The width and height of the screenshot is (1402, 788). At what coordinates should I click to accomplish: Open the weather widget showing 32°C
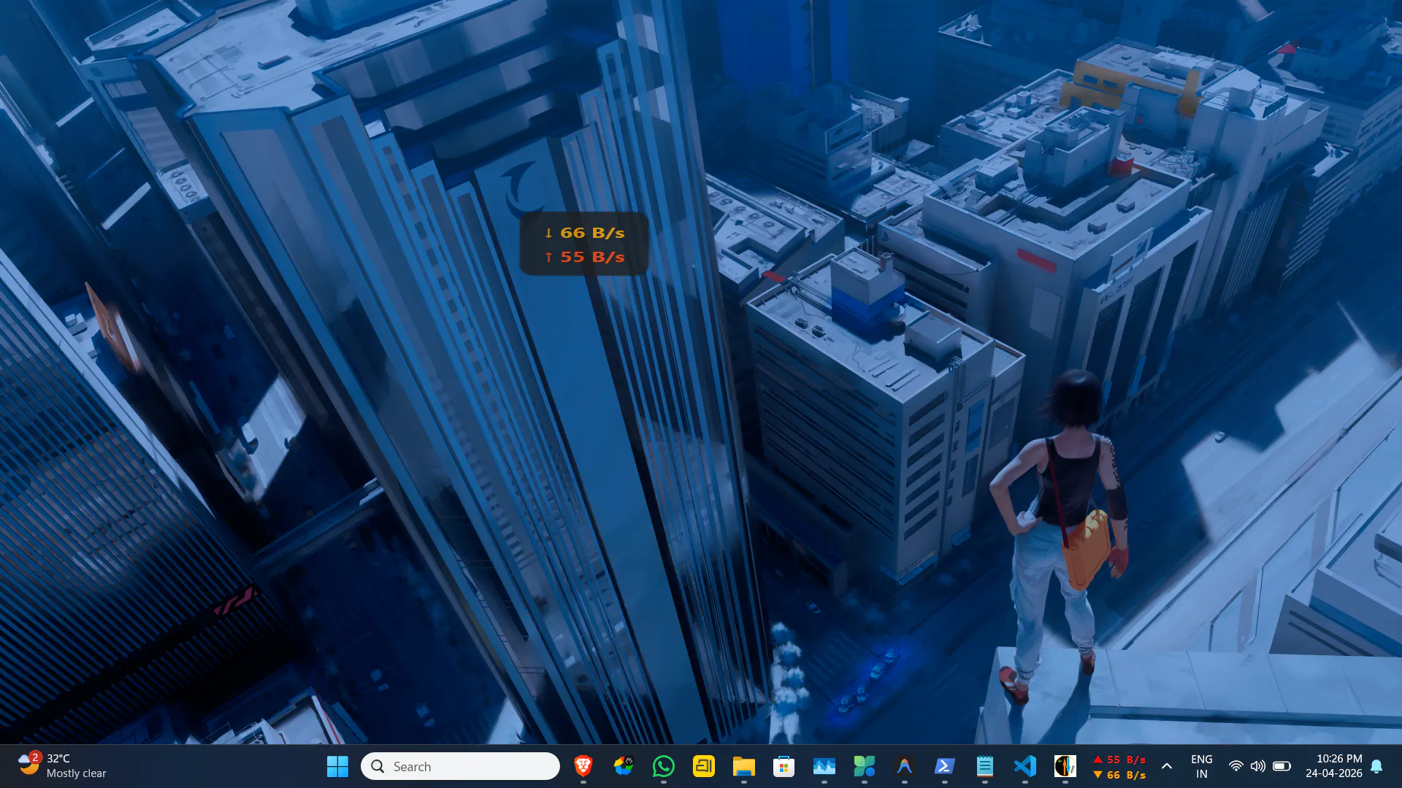tap(63, 766)
